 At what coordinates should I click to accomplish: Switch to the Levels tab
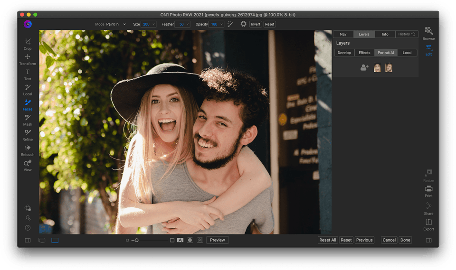[364, 34]
